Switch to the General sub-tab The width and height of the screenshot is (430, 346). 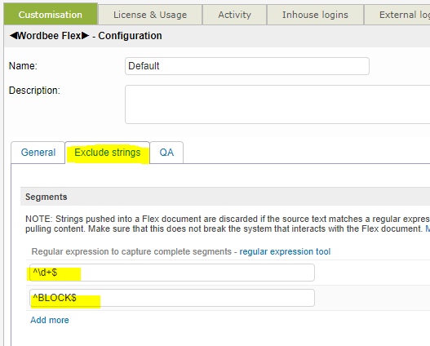(x=38, y=153)
